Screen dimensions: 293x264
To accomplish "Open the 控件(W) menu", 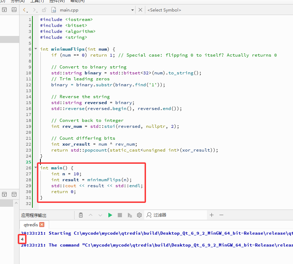I will 57,1.
